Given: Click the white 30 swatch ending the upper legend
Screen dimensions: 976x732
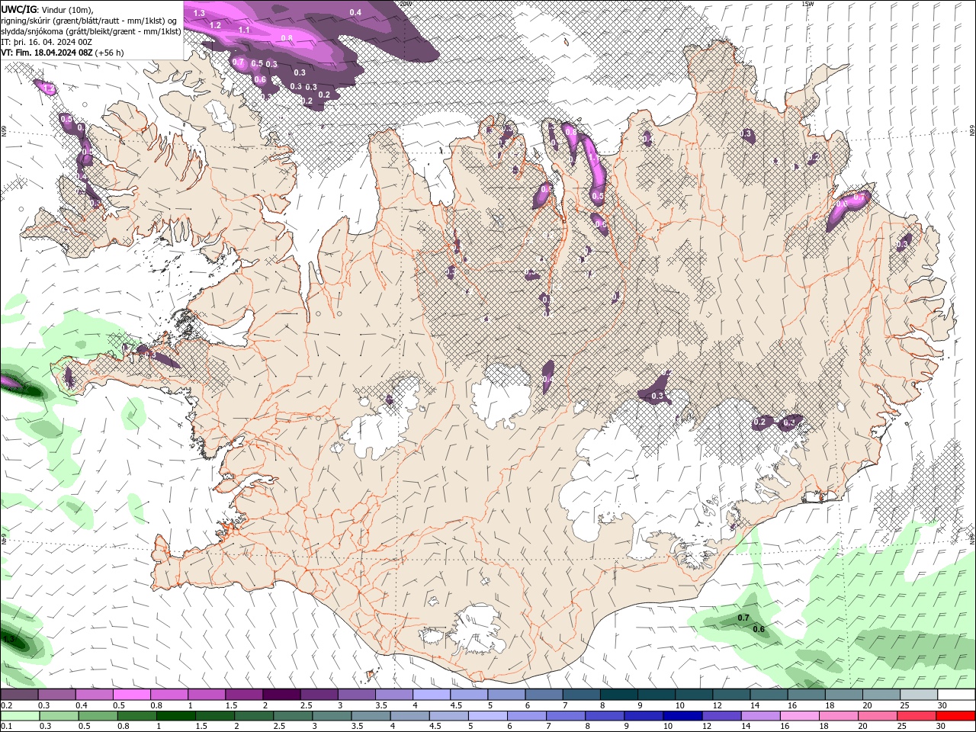Looking at the screenshot, I should point(955,695).
